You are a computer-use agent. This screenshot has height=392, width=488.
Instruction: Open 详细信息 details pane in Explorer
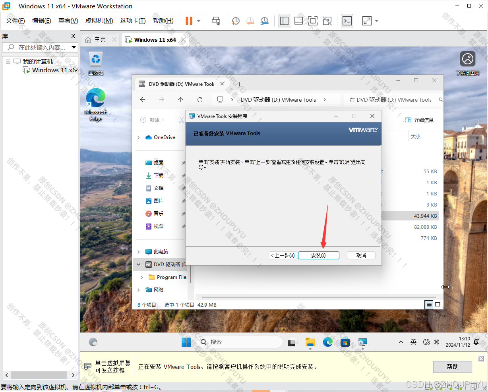[419, 120]
